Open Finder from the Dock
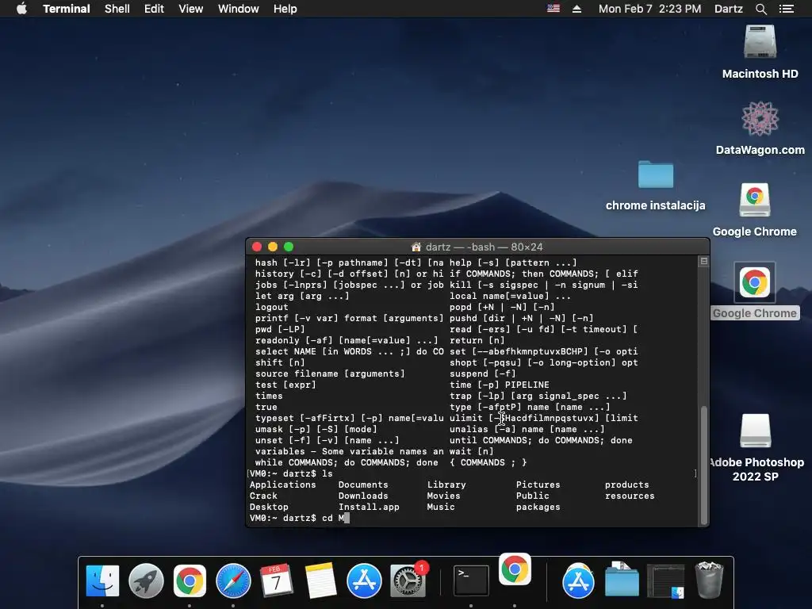The height and width of the screenshot is (609, 812). pos(102,580)
